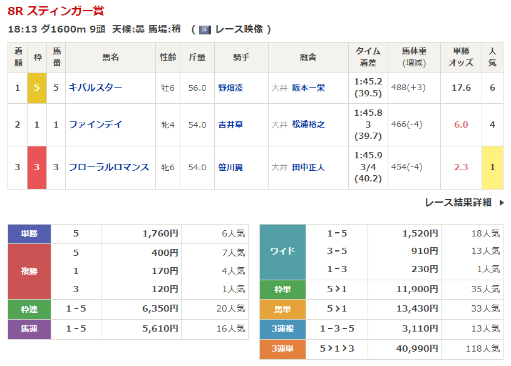Viewport: 511px width, 366px height.
Task: Open trainer 阪本一栄 page
Action: 308,88
